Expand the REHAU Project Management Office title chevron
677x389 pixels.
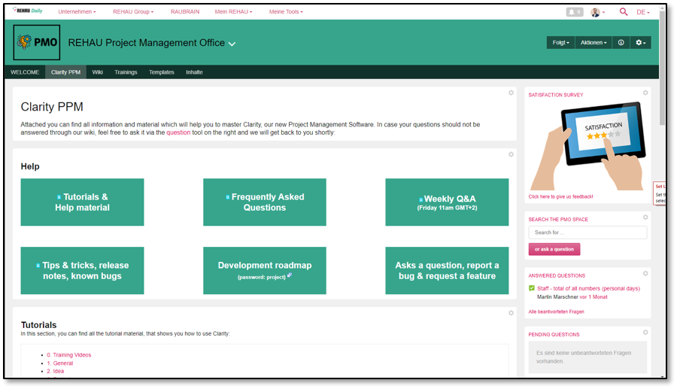tap(232, 44)
